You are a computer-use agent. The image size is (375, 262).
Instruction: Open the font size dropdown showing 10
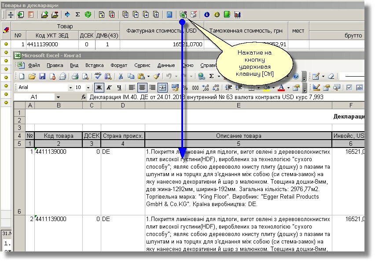click(88, 88)
